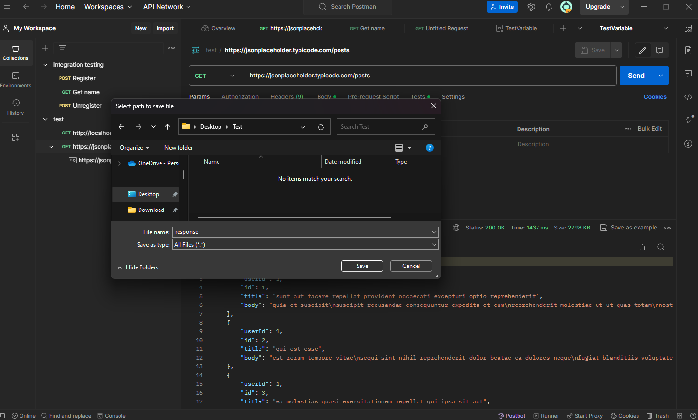Click the filter collections icon
The image size is (698, 420).
coord(62,48)
